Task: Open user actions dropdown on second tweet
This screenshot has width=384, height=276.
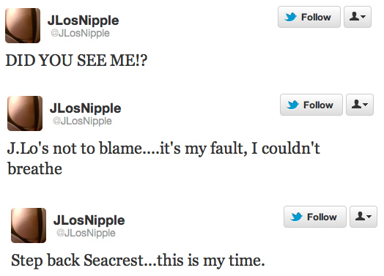Action: click(360, 105)
